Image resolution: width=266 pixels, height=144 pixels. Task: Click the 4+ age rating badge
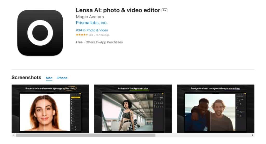(164, 10)
